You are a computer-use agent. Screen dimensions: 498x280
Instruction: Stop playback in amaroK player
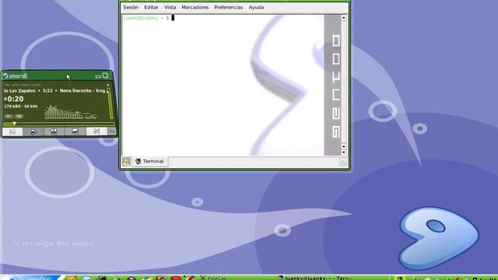[75, 131]
